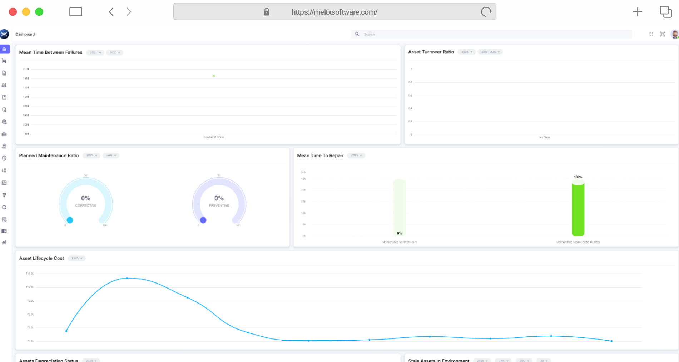The width and height of the screenshot is (679, 362).
Task: Expand the Asset Lifecycle Cost year dropdown
Action: [76, 258]
